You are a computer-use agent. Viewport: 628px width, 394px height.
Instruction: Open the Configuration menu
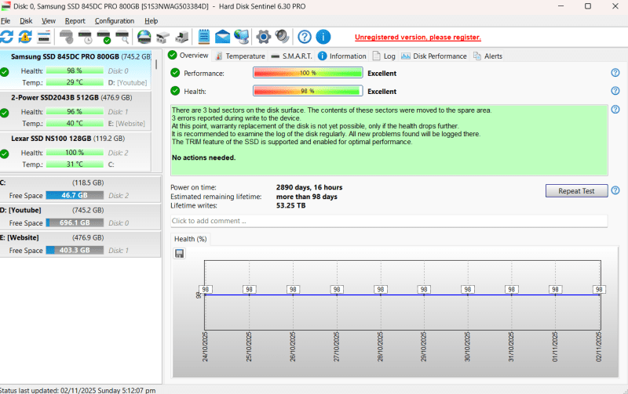coord(115,20)
